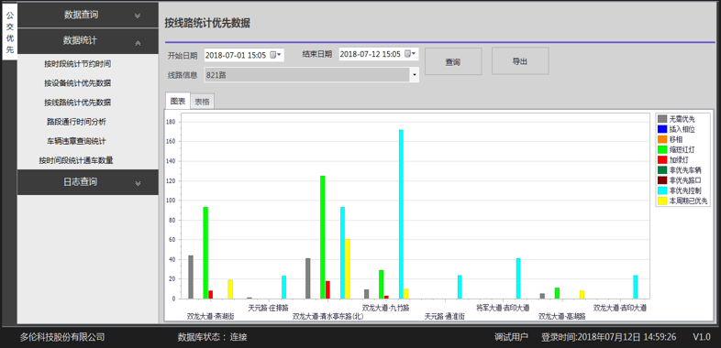
Task: Click the cyan 非优先控制 legend swatch
Action: [x=662, y=190]
